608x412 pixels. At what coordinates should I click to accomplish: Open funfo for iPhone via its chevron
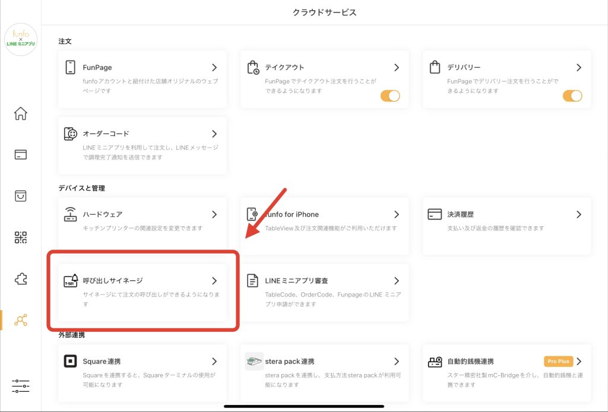click(x=397, y=214)
